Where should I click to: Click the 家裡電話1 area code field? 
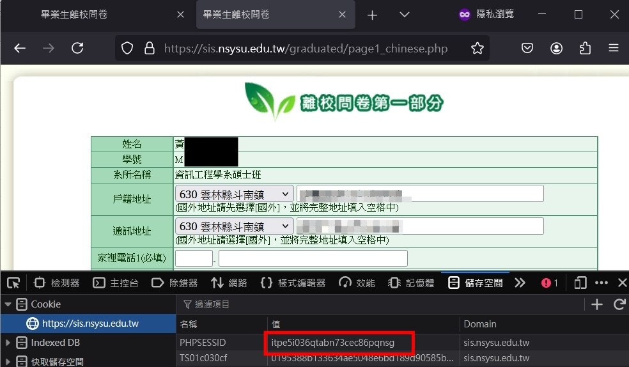click(194, 258)
